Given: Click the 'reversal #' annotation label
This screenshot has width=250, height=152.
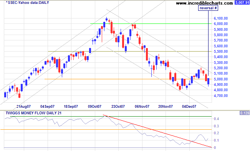Looking at the screenshot, I should (208, 8).
